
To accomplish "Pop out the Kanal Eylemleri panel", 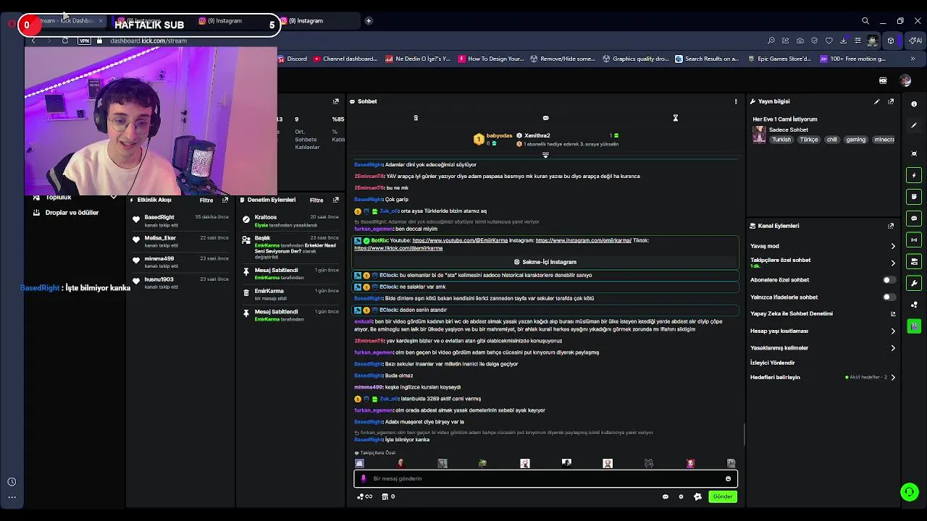I will pyautogui.click(x=891, y=226).
